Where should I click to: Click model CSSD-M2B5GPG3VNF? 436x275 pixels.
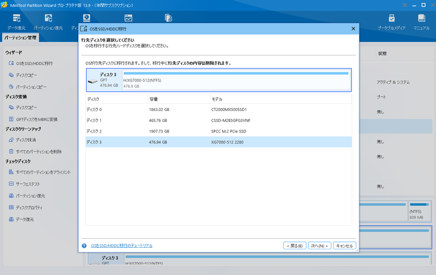point(231,120)
